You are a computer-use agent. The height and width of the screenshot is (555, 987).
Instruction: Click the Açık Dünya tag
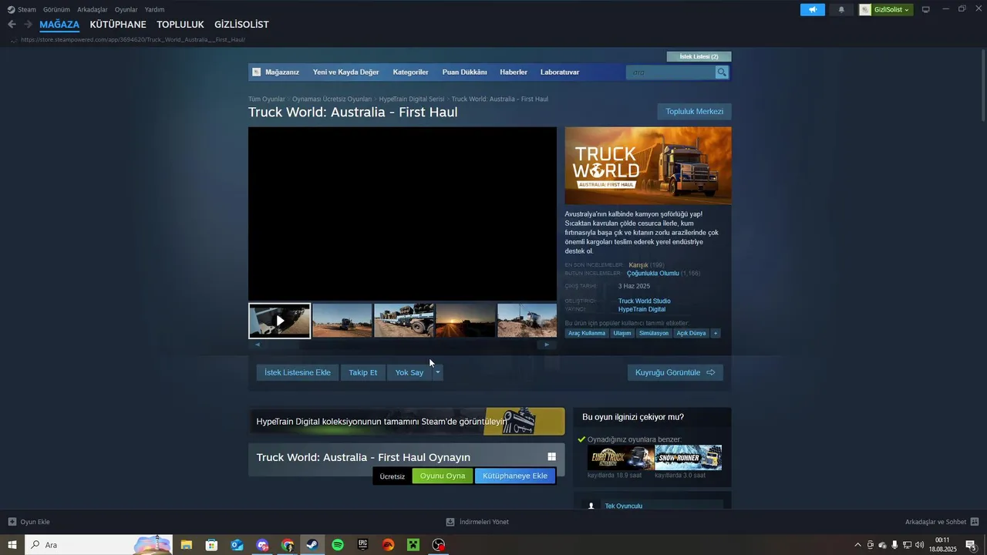pos(691,333)
